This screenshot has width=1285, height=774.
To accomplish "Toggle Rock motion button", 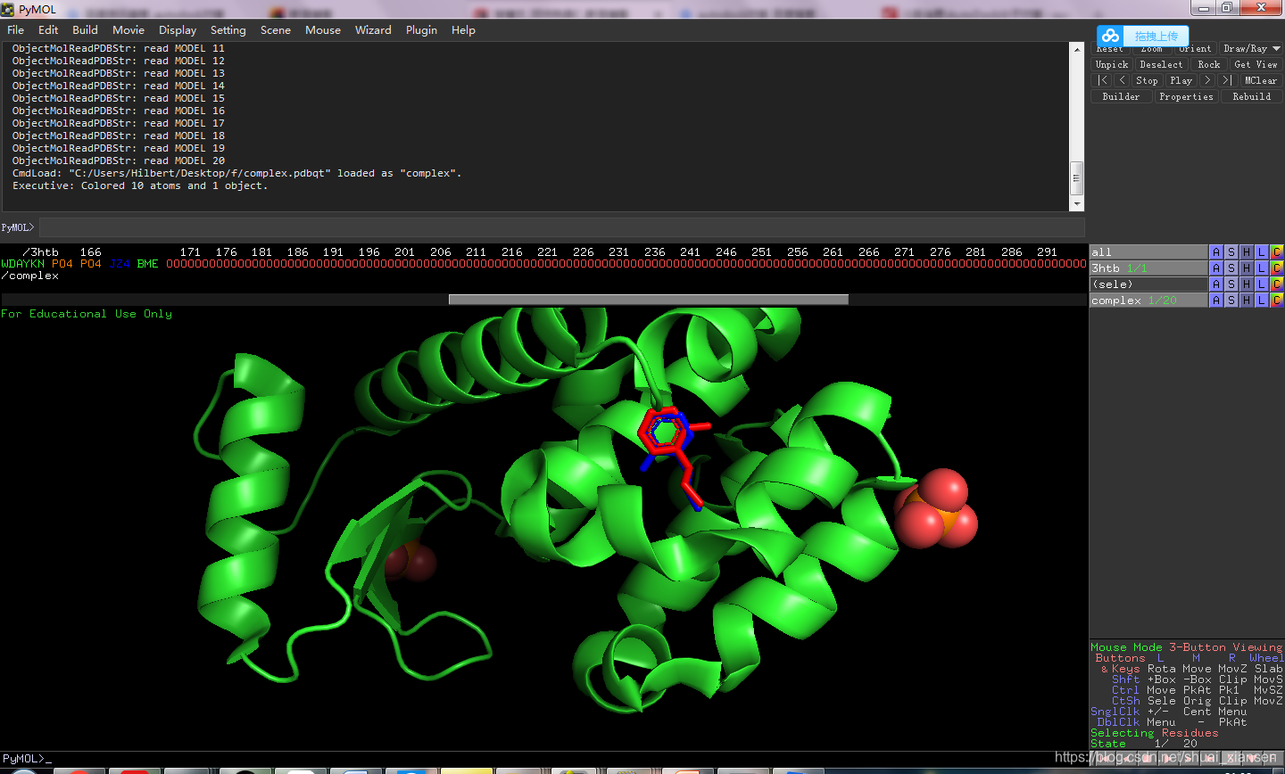I will click(1209, 64).
